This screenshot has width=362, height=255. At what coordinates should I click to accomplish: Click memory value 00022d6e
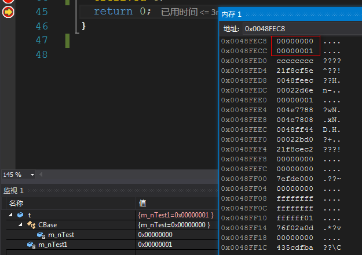click(x=295, y=90)
